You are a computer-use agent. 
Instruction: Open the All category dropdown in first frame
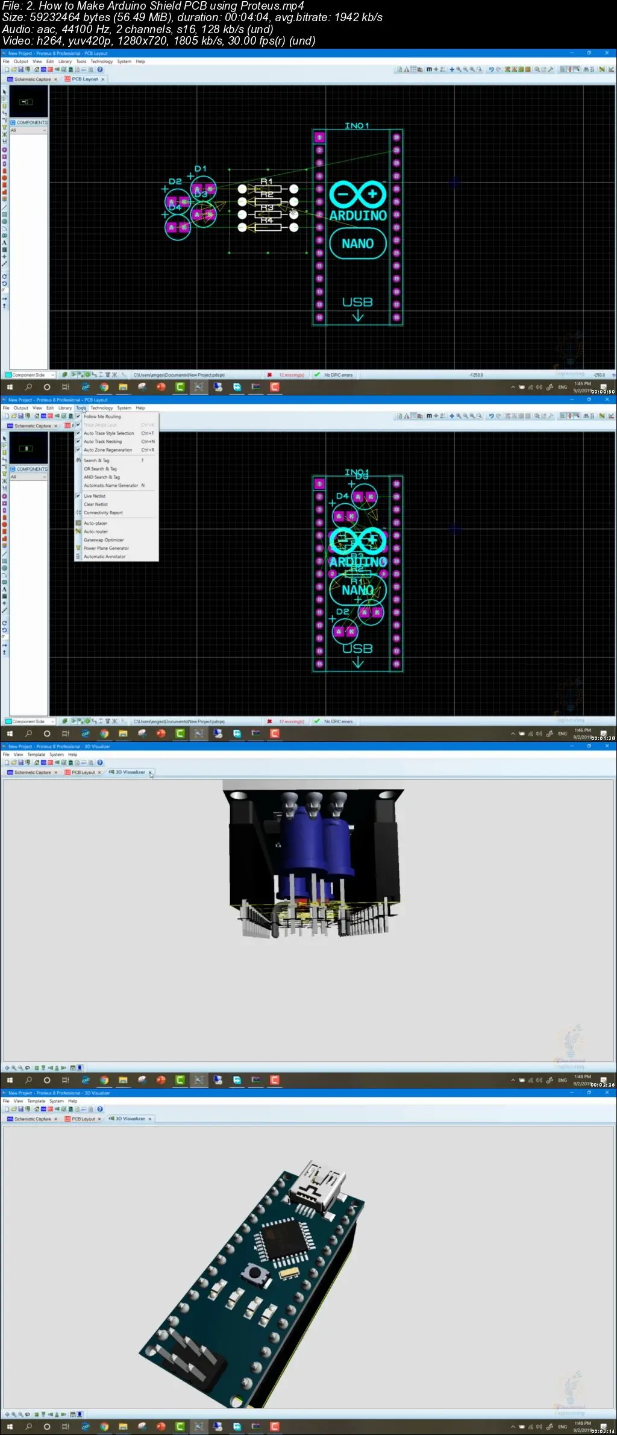[x=28, y=130]
